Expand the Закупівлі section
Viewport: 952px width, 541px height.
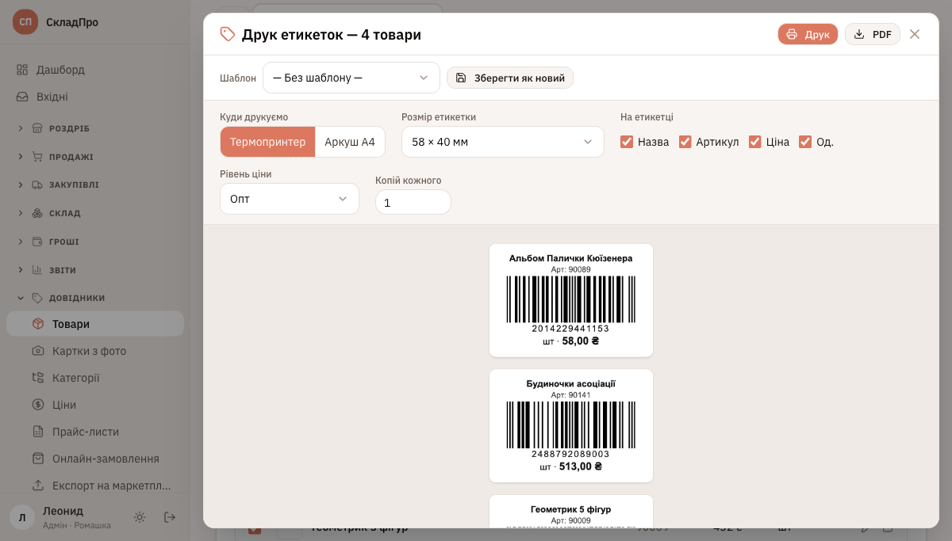tap(95, 185)
